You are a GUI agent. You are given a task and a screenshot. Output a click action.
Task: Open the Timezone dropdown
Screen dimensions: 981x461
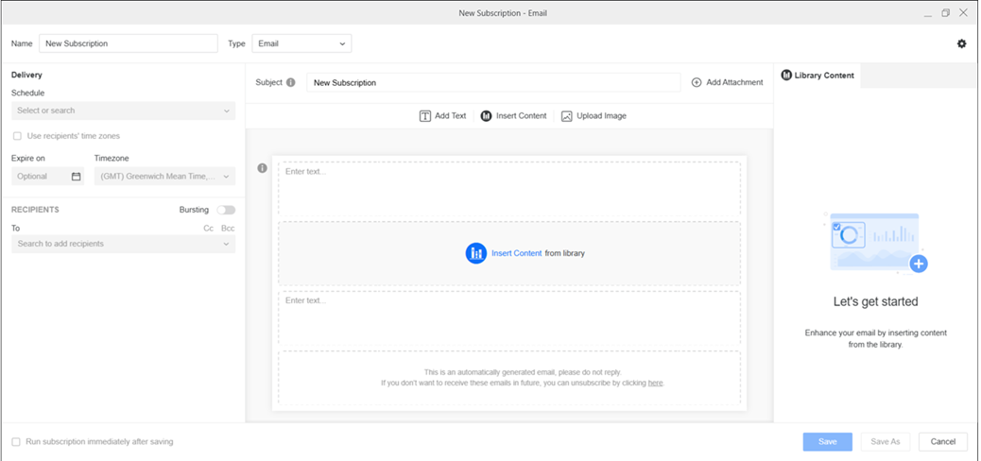163,177
